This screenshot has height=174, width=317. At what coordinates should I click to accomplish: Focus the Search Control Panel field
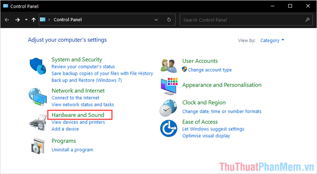(x=244, y=20)
